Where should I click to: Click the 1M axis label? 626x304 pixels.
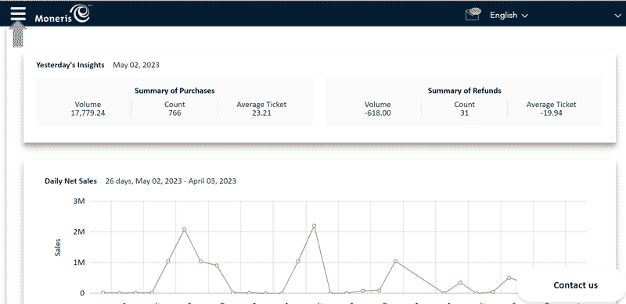coord(79,263)
